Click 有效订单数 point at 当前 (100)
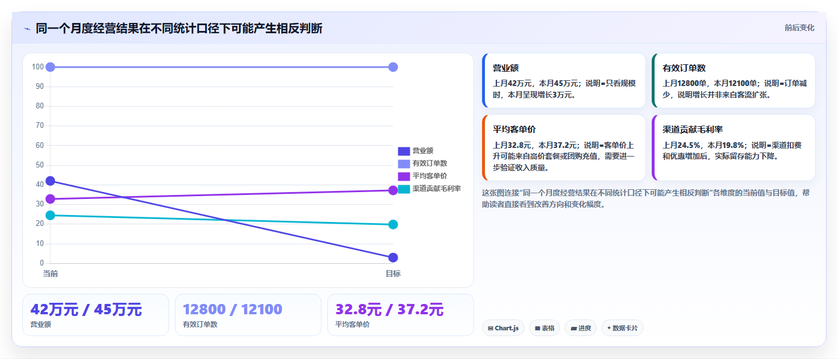The height and width of the screenshot is (359, 838). pos(50,67)
